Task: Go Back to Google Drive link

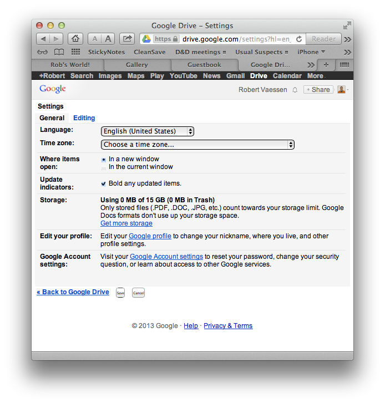Action: [x=73, y=292]
